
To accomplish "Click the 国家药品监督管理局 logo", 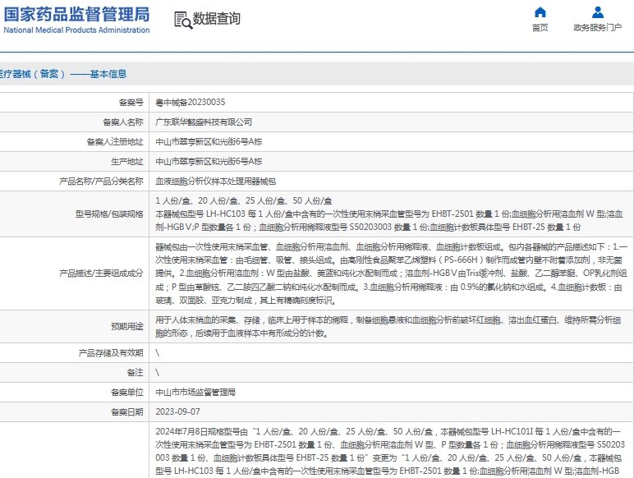I will pos(77,15).
